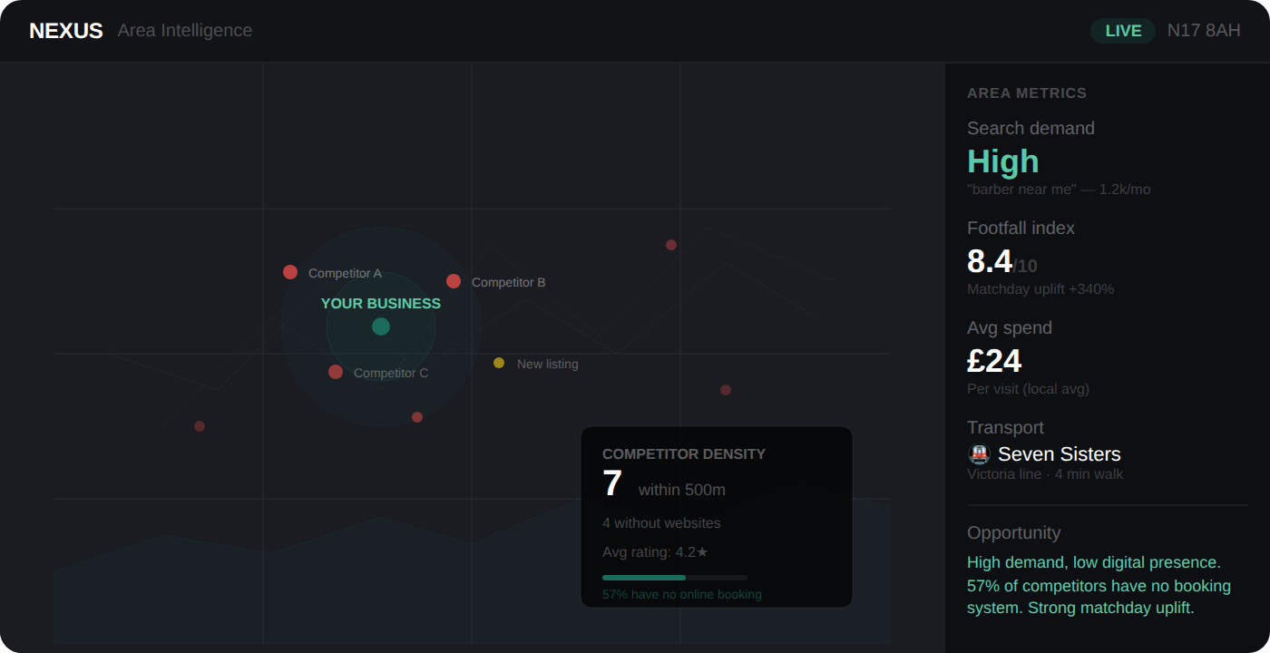Click the N17 8AH postcode label

(x=1204, y=31)
